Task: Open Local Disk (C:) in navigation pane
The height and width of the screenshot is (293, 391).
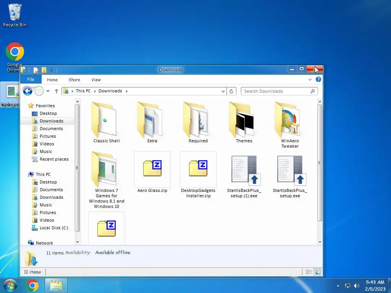Action: 53,228
